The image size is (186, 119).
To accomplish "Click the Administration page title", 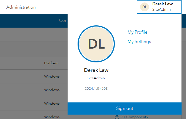I will (x=21, y=7).
